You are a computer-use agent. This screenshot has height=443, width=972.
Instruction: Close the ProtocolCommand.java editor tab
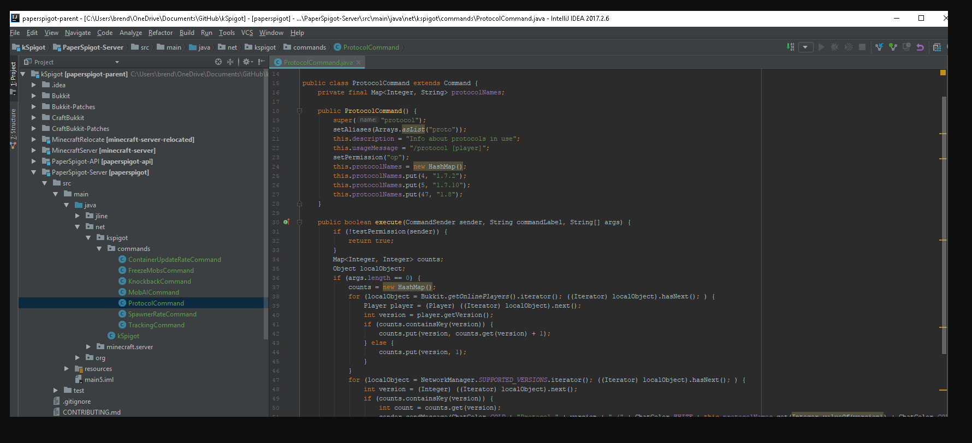[359, 63]
